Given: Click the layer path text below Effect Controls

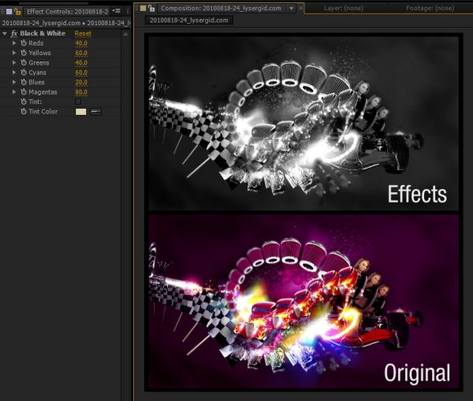Looking at the screenshot, I should point(66,23).
